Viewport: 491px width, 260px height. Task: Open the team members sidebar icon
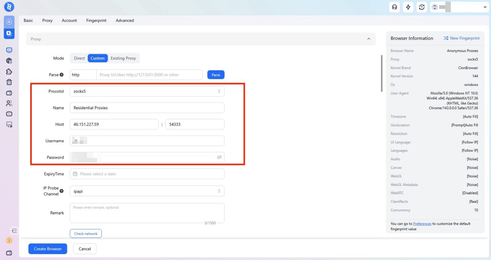tap(9, 103)
